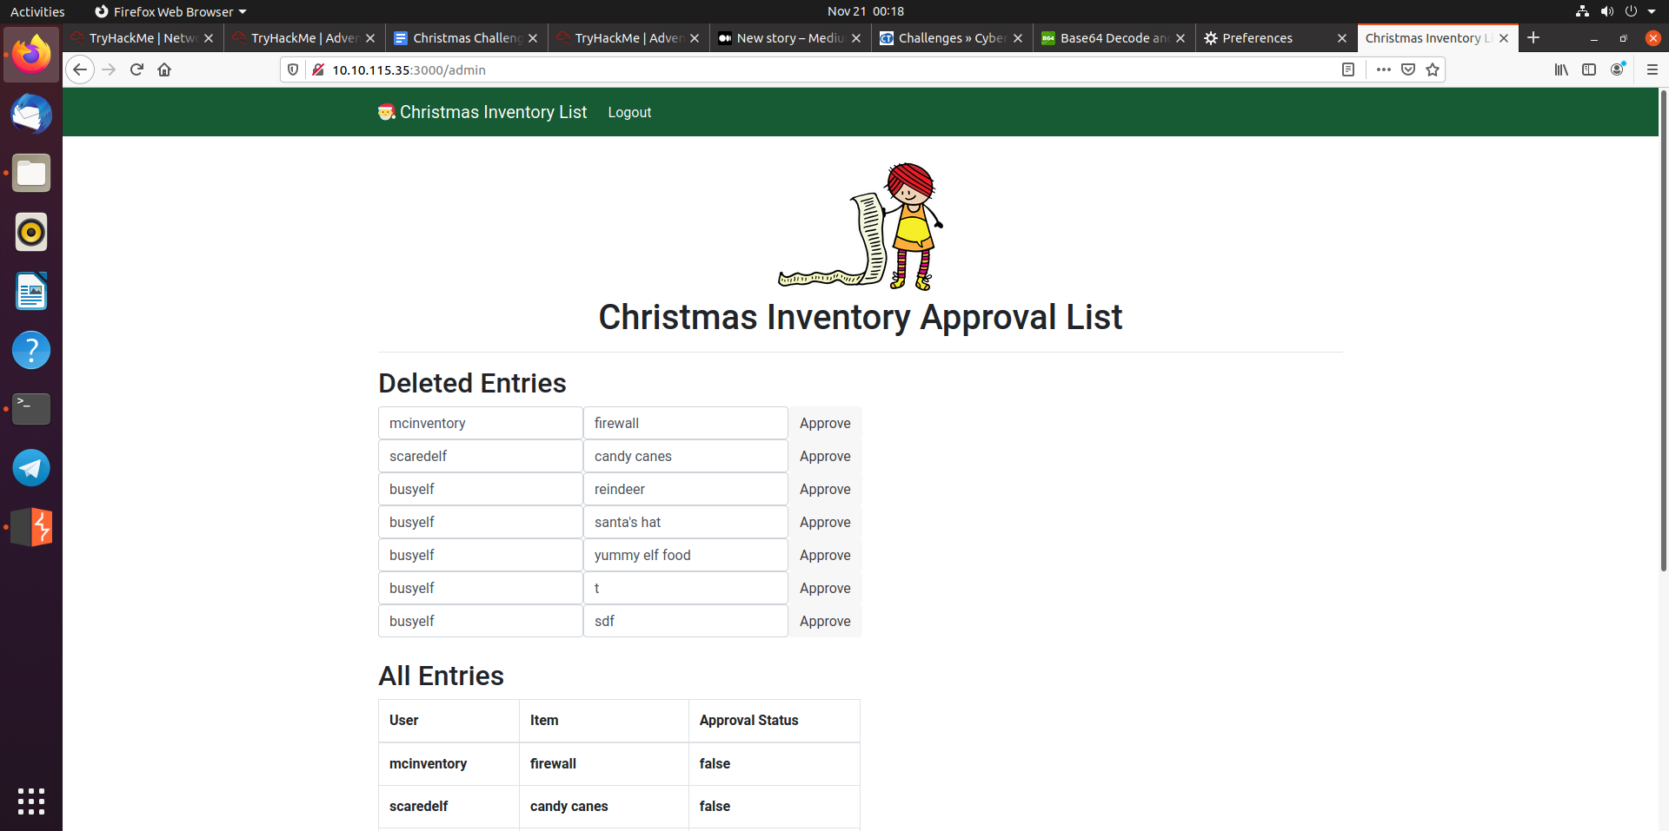This screenshot has height=831, width=1669.
Task: Select firewall cell in All Entries
Action: 604,763
